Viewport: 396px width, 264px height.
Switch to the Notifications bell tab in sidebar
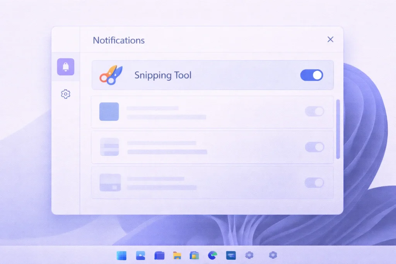(66, 66)
